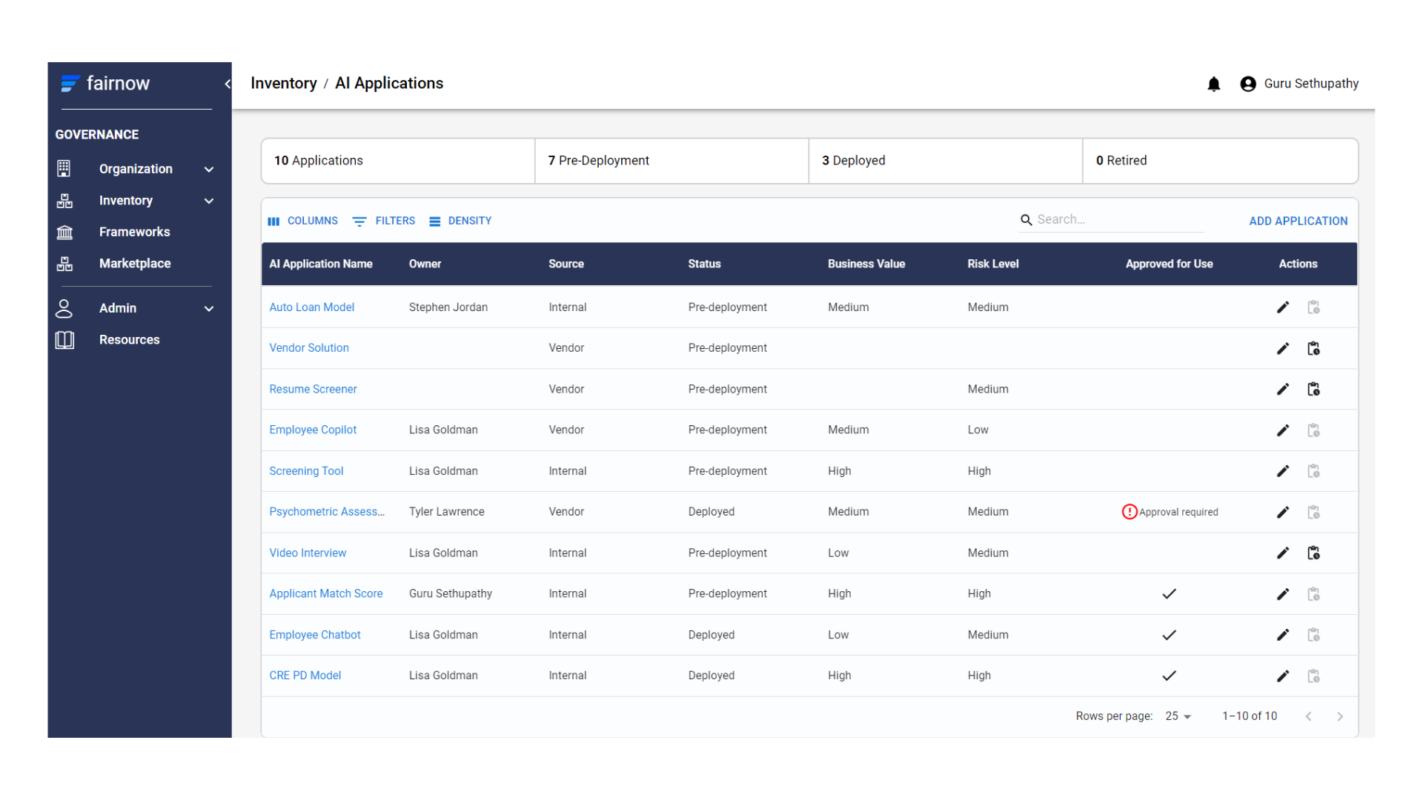Open the notifications bell
The height and width of the screenshot is (800, 1423).
pyautogui.click(x=1213, y=84)
